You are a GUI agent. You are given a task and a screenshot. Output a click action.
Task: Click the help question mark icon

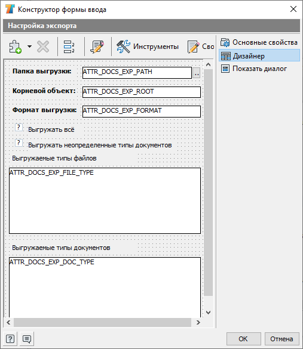[x=10, y=339]
